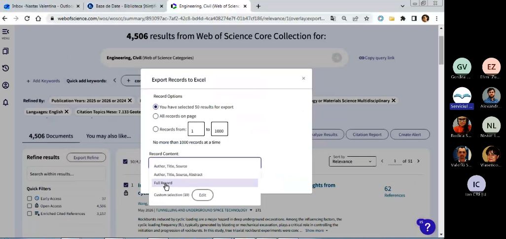Open the help question mark bubble

click(x=427, y=227)
